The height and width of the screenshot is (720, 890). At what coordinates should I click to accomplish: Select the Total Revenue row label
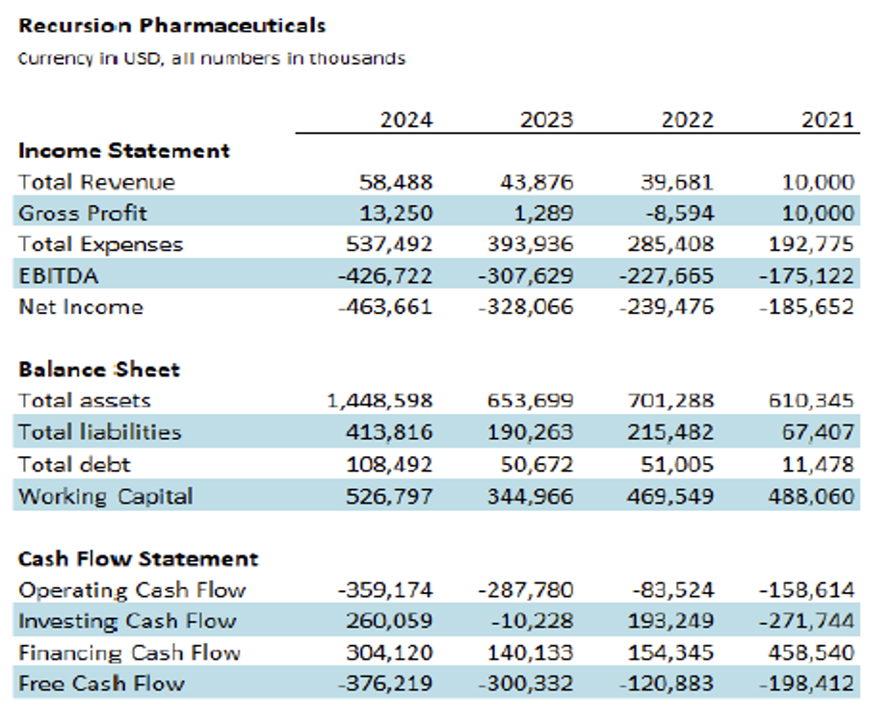click(x=96, y=182)
